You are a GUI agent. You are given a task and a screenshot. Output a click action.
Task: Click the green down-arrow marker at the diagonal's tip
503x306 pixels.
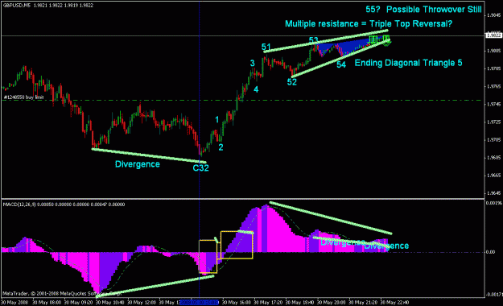[x=387, y=41]
